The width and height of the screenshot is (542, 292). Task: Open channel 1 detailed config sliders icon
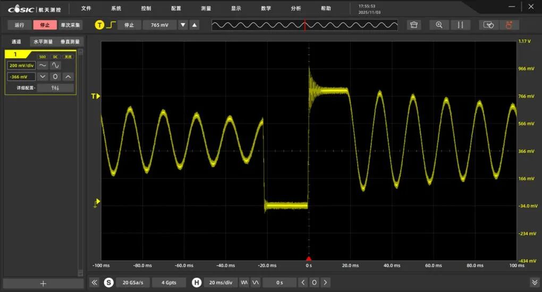pyautogui.click(x=55, y=88)
